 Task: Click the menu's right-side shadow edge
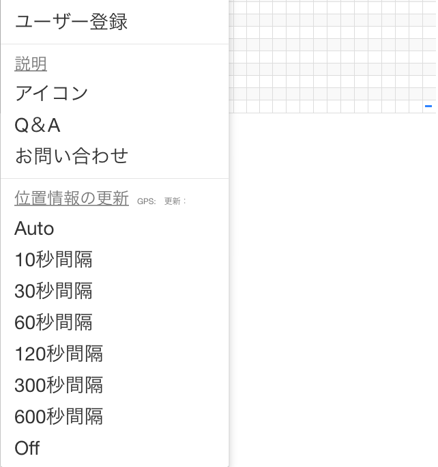(230, 273)
